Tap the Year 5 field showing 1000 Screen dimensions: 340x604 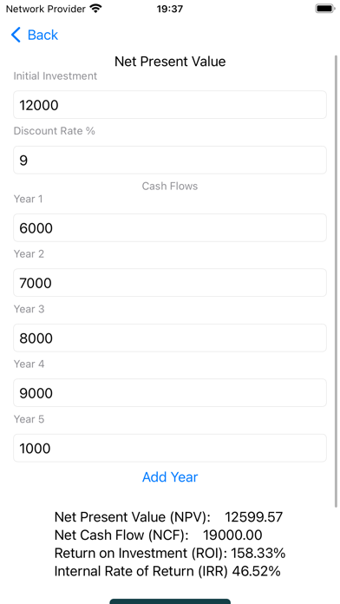click(170, 448)
